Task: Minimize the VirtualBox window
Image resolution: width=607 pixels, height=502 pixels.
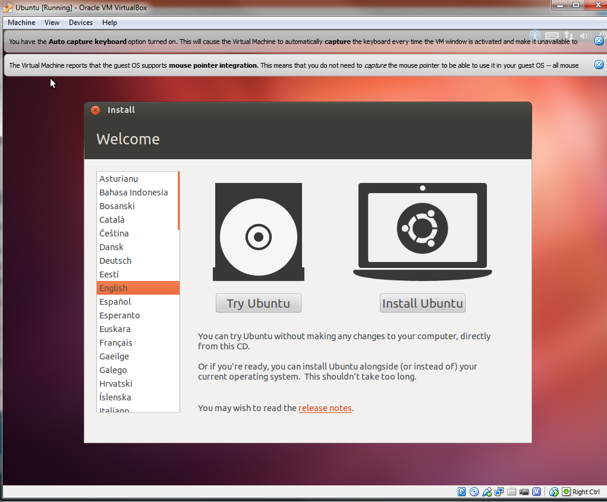Action: 560,5
